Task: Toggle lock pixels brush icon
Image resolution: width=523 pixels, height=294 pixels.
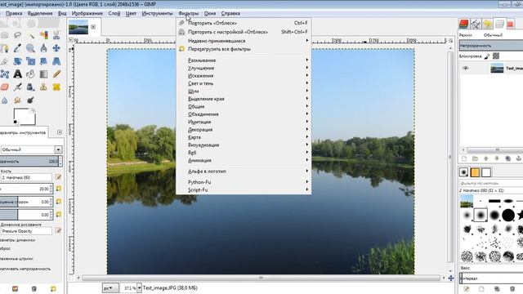Action: 487,56
